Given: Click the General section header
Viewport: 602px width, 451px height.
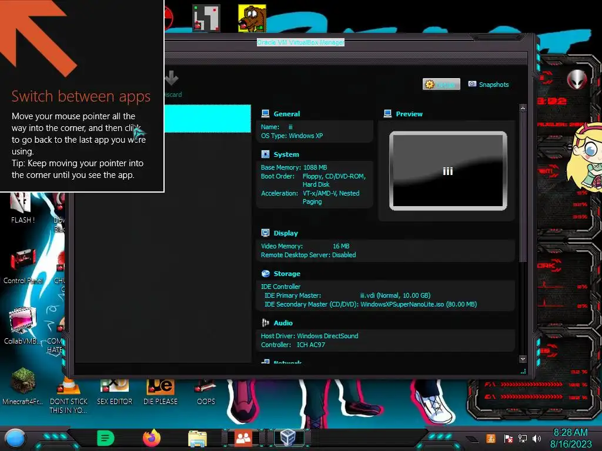Looking at the screenshot, I should pos(286,114).
